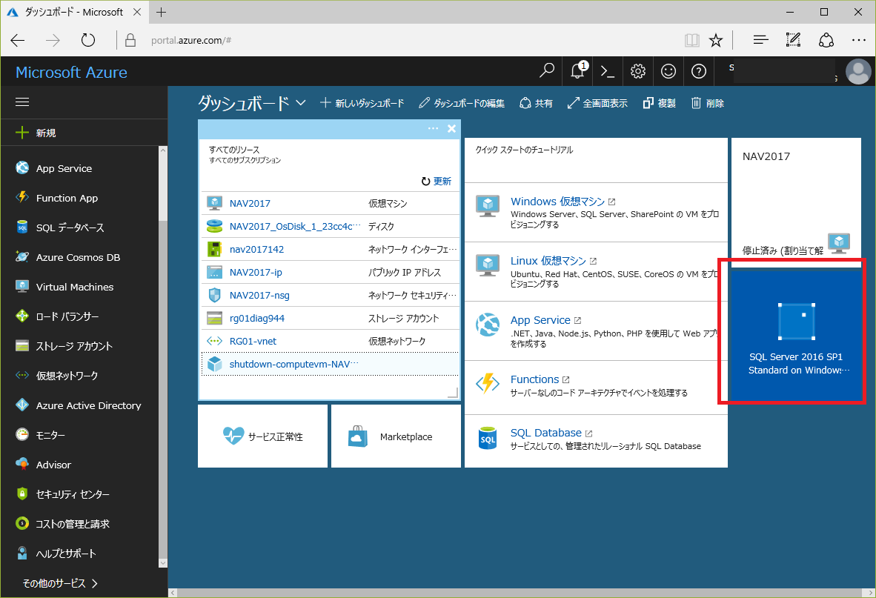Toggle the hamburger sidebar menu

pos(22,102)
